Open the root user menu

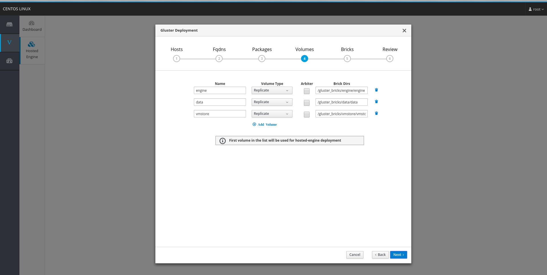click(x=536, y=9)
